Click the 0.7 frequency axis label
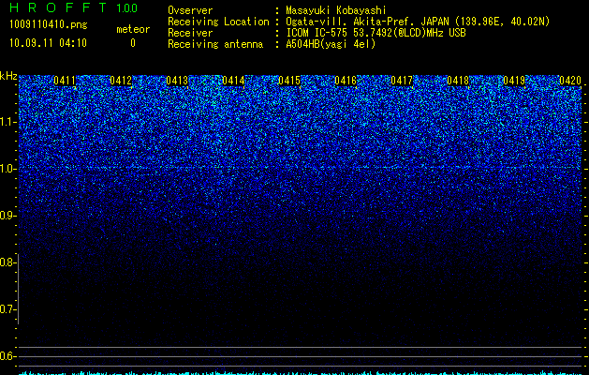This screenshot has width=589, height=375. point(7,309)
